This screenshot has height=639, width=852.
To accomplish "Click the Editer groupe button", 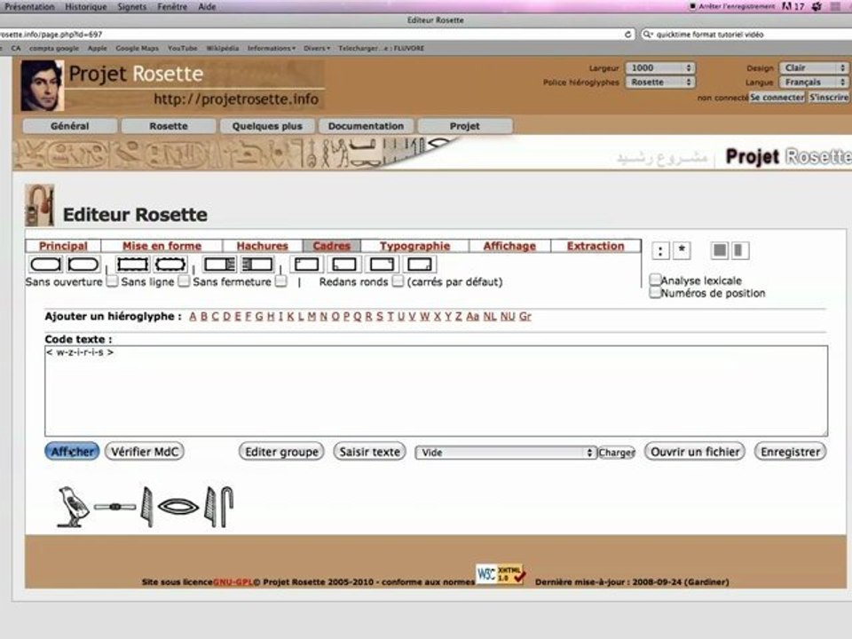I will pos(281,452).
